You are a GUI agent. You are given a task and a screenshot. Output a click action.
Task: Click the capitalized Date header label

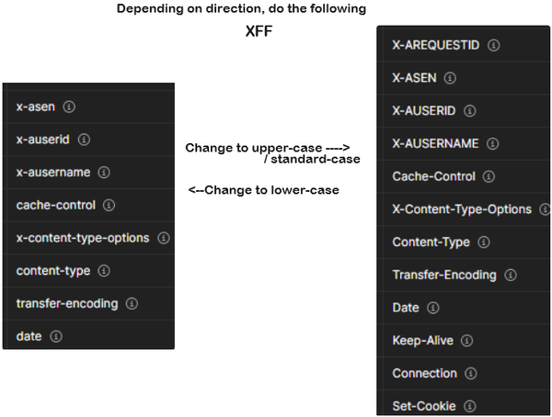coord(406,308)
